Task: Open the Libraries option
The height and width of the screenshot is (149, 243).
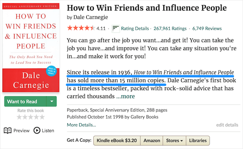Action: coord(198,140)
